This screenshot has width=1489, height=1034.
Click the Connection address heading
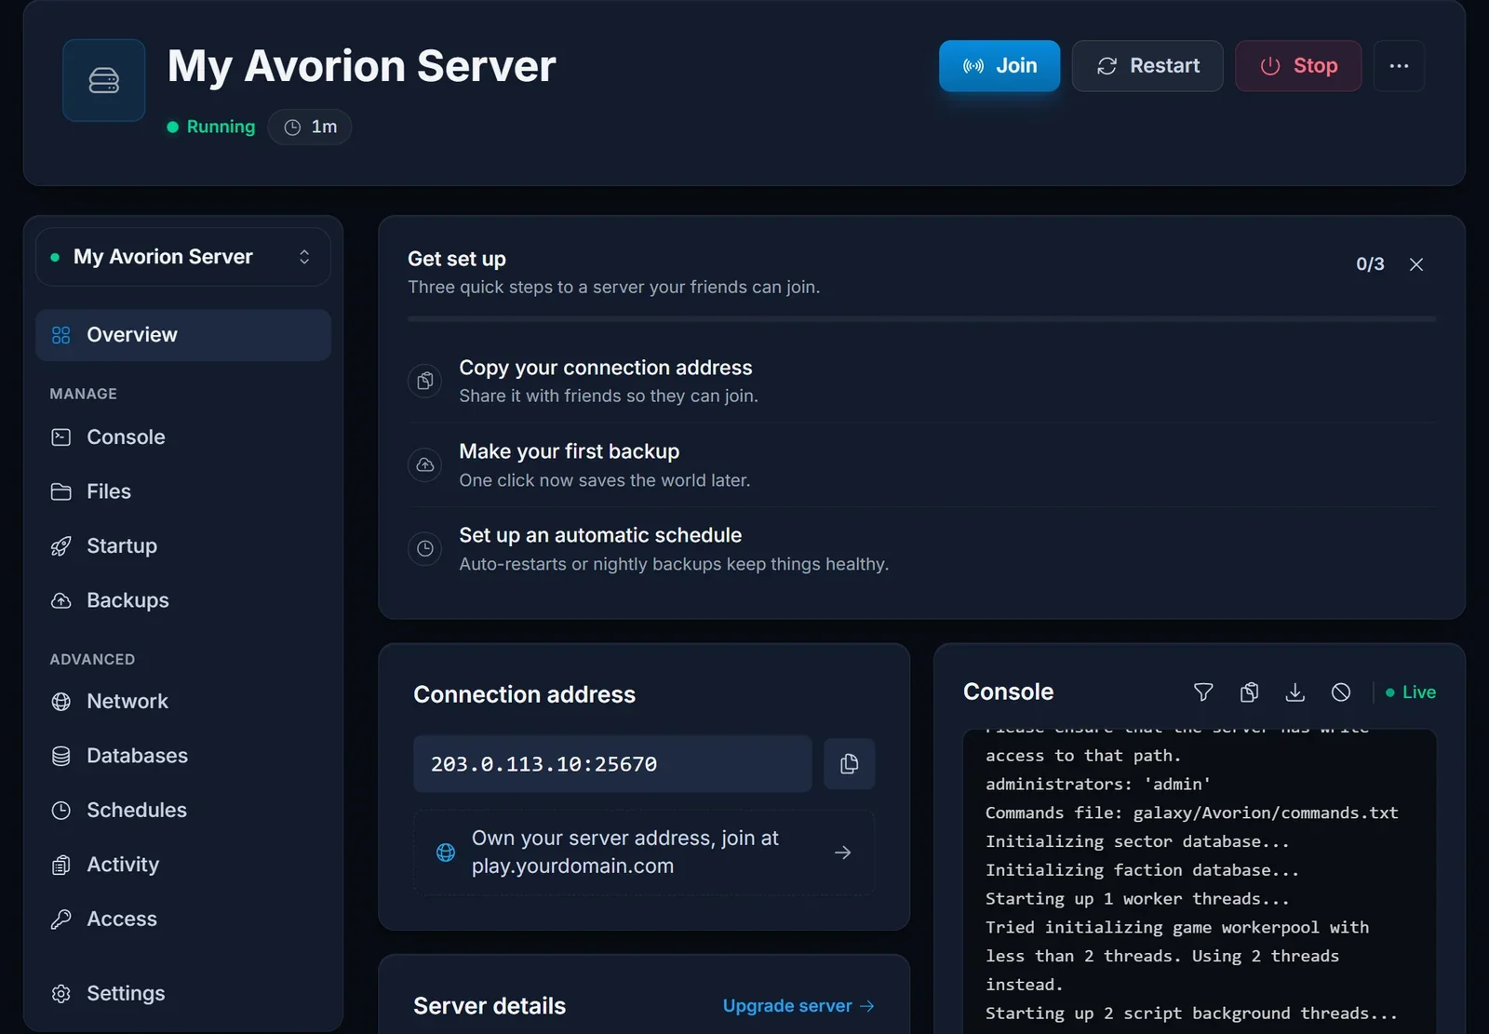pos(524,694)
